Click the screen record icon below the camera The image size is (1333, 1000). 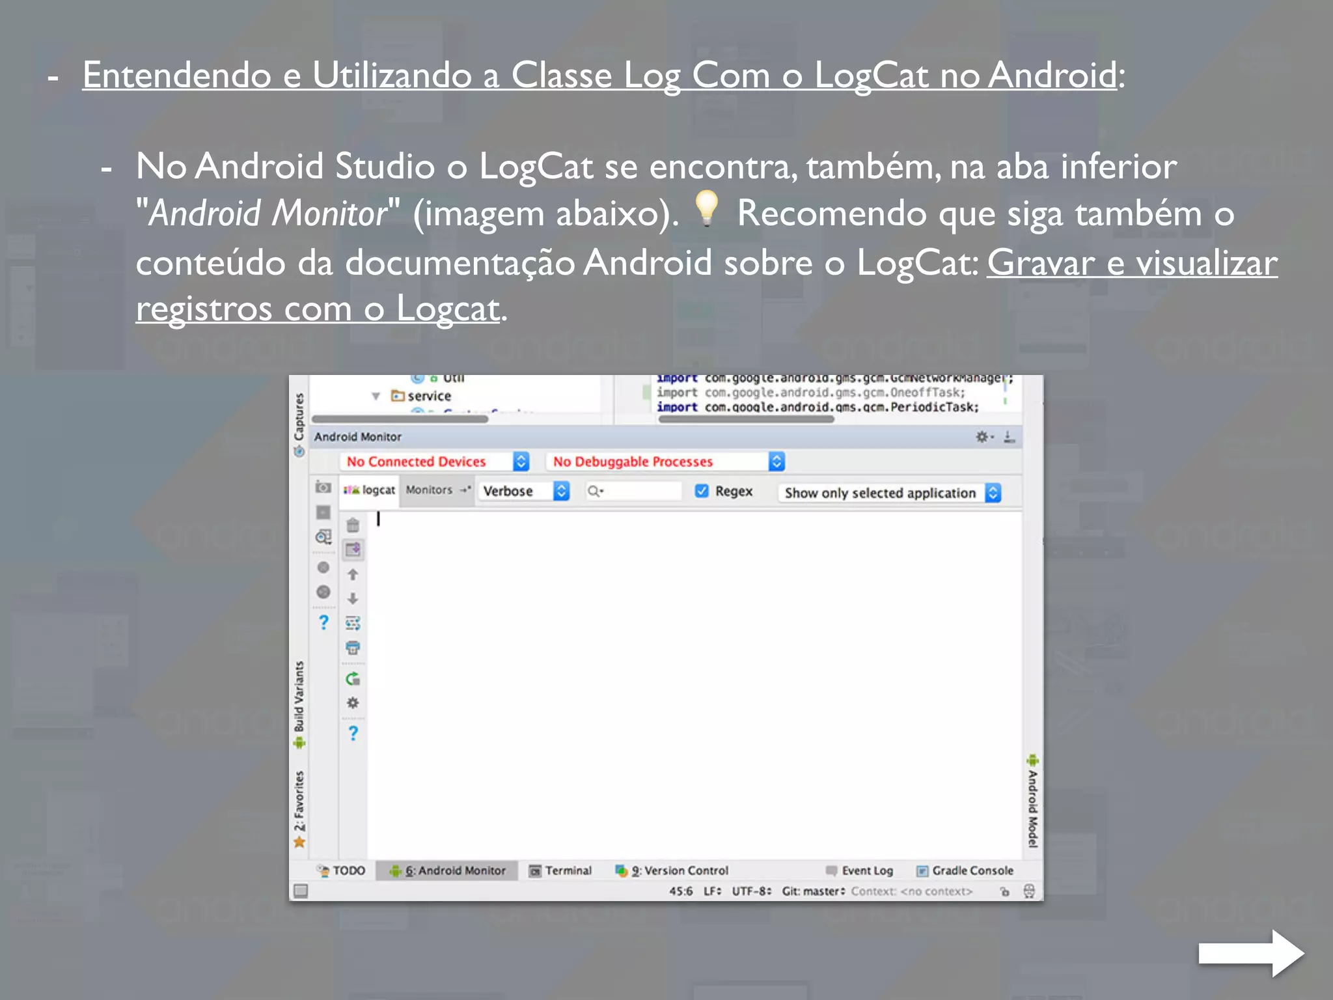(x=323, y=512)
